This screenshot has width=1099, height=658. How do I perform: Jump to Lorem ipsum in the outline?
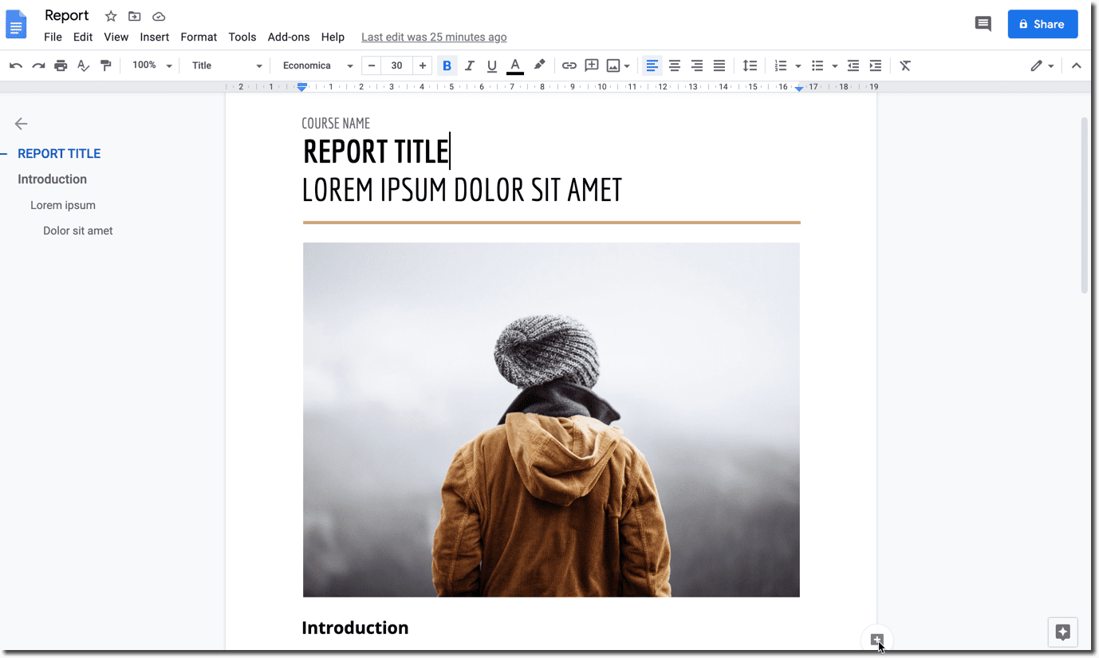click(x=63, y=205)
